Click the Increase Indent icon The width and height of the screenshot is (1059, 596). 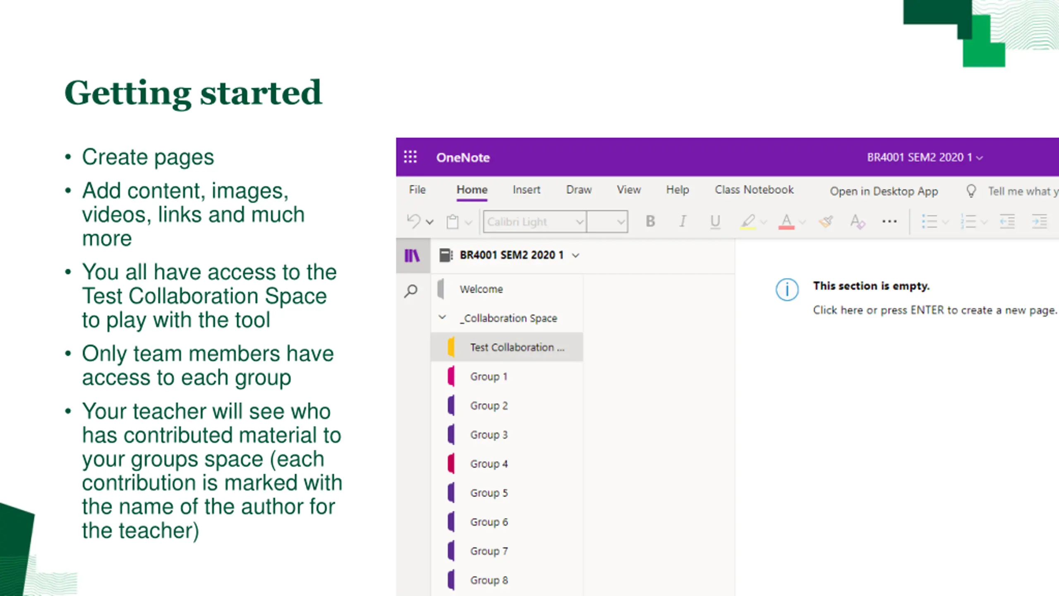(x=1040, y=221)
